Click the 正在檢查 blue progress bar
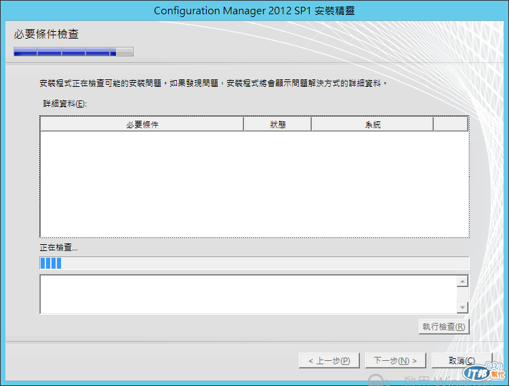This screenshot has height=386, width=509. [x=255, y=263]
